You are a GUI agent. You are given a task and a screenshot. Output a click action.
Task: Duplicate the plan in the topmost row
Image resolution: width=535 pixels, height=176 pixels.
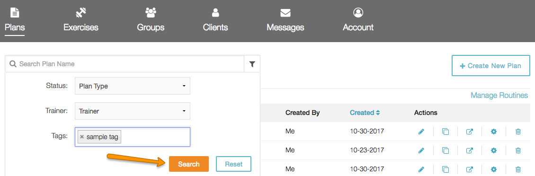point(445,132)
